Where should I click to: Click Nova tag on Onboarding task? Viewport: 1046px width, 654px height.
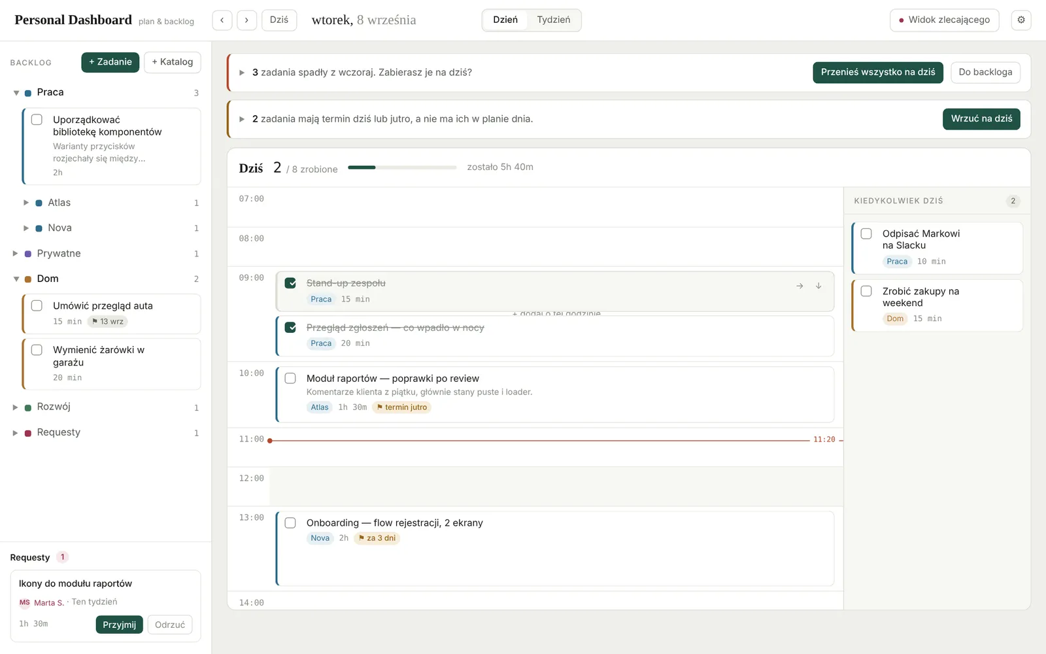pos(320,538)
